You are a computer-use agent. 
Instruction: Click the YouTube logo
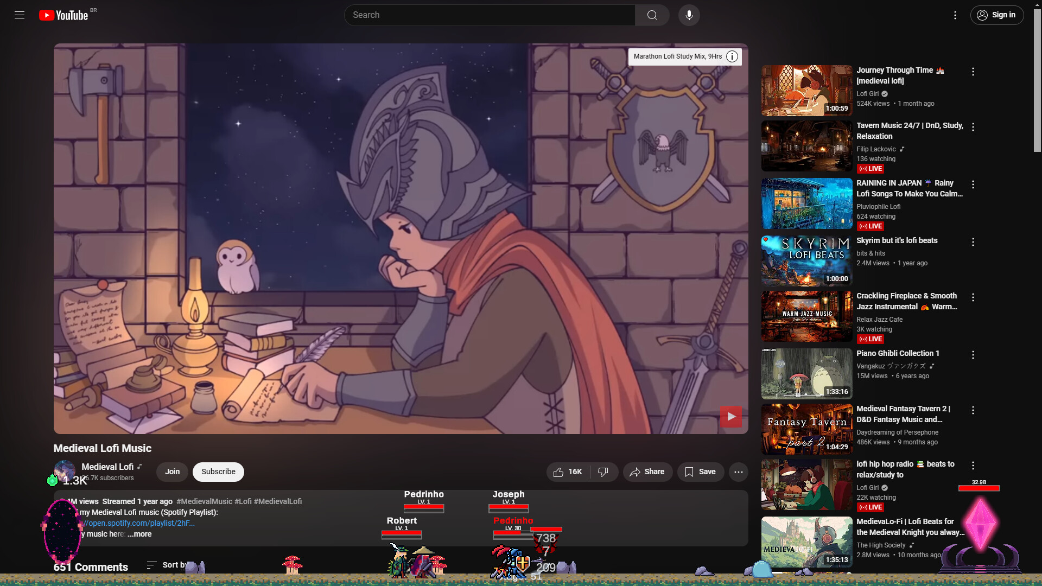pyautogui.click(x=63, y=15)
